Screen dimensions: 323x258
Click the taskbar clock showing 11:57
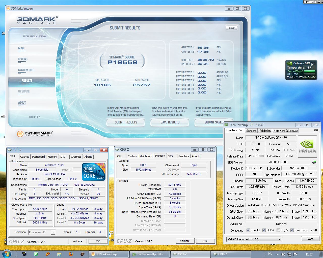tap(309, 254)
